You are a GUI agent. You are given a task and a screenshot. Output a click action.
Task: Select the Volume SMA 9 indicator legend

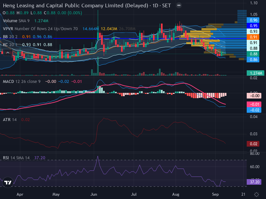click(16, 21)
